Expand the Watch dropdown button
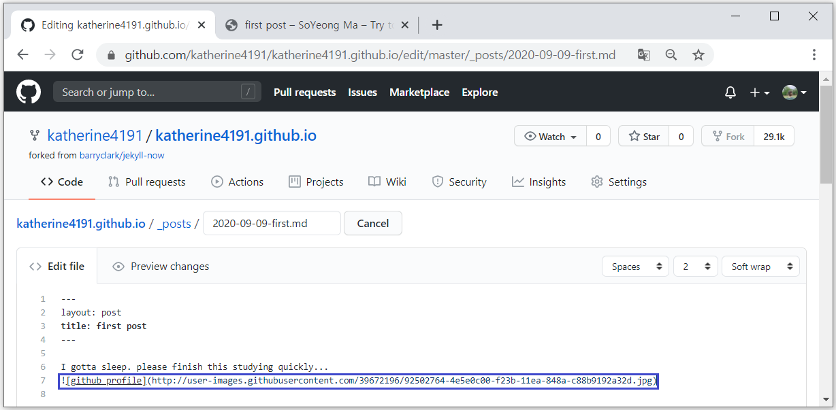The width and height of the screenshot is (836, 410). [x=550, y=136]
